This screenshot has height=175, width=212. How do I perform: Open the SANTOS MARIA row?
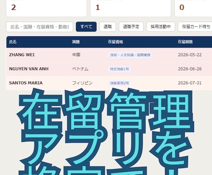109,83
